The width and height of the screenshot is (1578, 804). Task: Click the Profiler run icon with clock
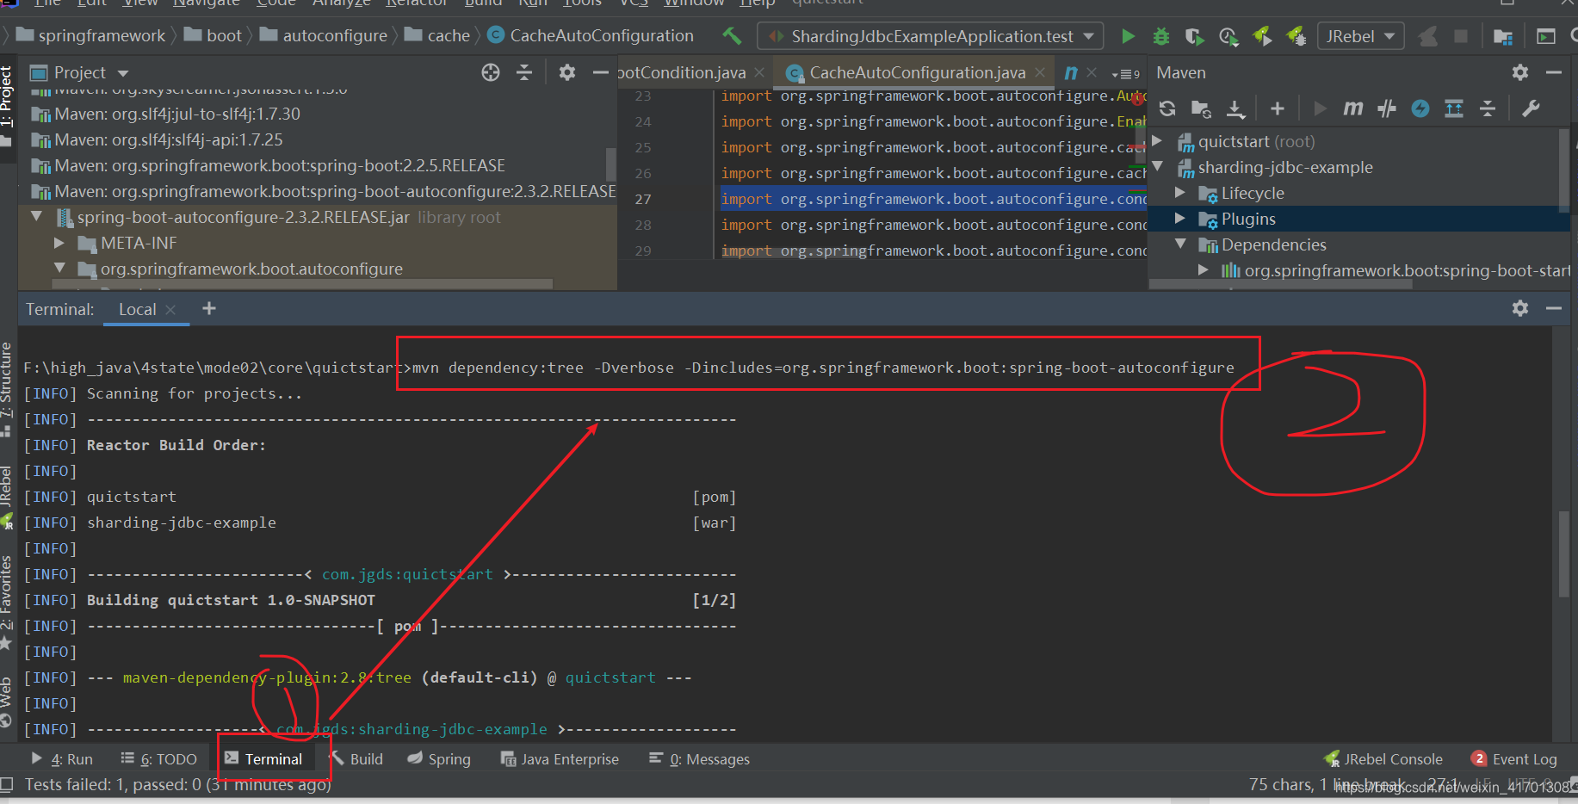[1228, 36]
